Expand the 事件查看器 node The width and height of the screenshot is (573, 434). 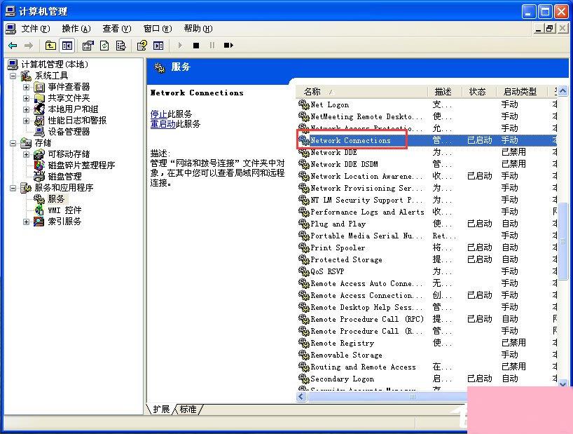(x=26, y=87)
